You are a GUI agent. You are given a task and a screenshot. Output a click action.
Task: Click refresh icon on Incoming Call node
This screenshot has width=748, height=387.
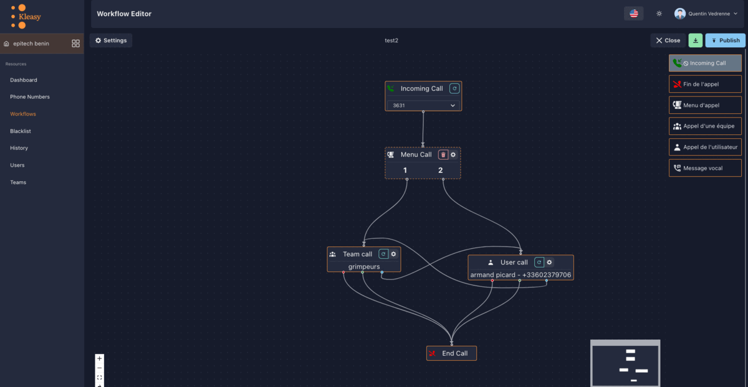click(454, 88)
